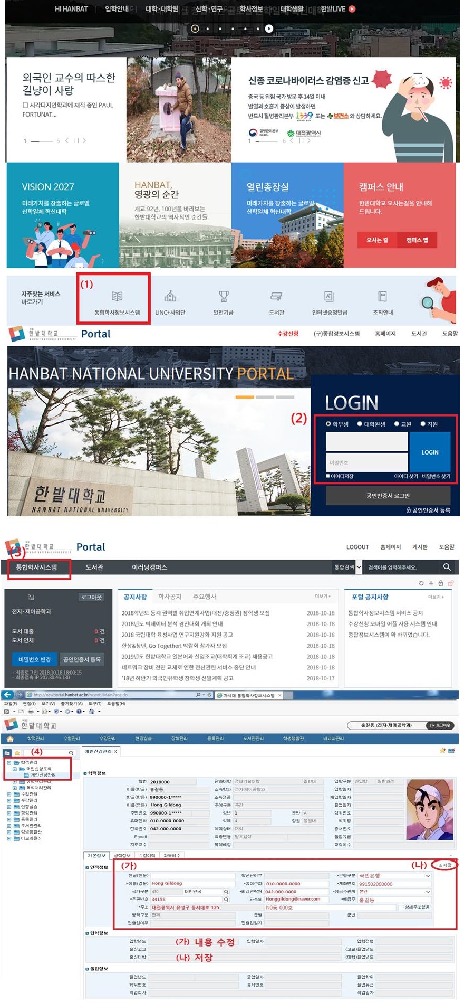Viewport: 464px width, 1003px height.
Task: Collapse the 학적관리 tree folder
Action: pos(9,763)
